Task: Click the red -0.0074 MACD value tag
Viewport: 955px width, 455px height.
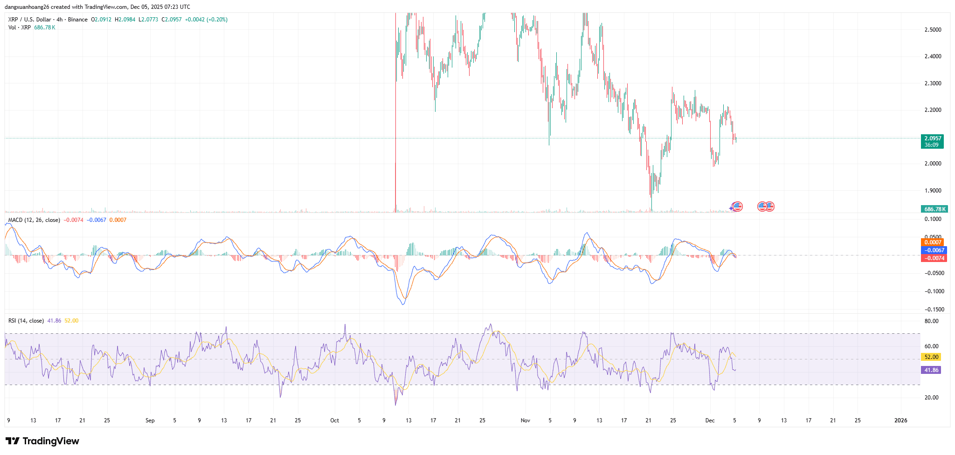Action: pos(934,258)
